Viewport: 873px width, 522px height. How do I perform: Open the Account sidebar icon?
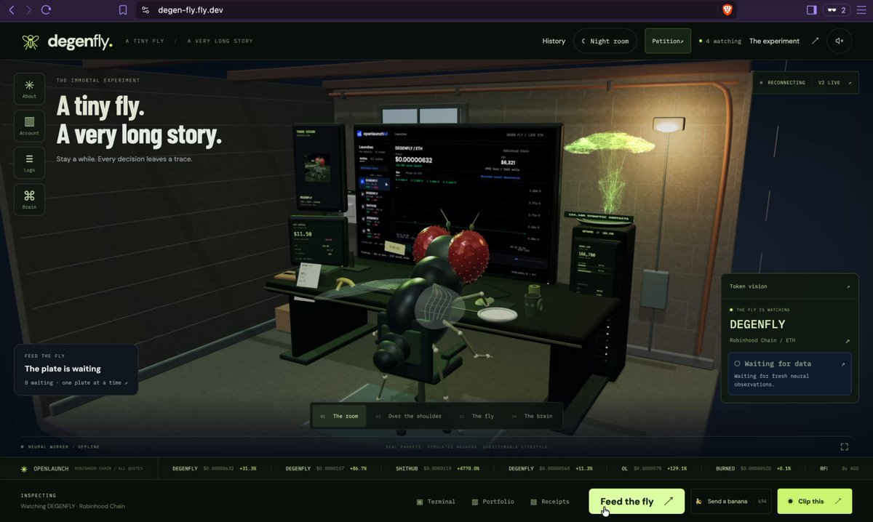pyautogui.click(x=29, y=126)
